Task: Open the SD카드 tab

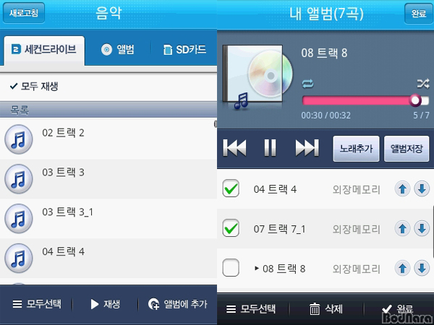Action: 184,50
